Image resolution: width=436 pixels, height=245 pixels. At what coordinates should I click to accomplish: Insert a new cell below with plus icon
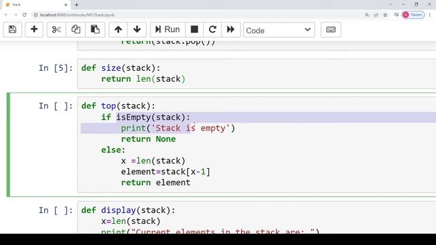pos(34,29)
